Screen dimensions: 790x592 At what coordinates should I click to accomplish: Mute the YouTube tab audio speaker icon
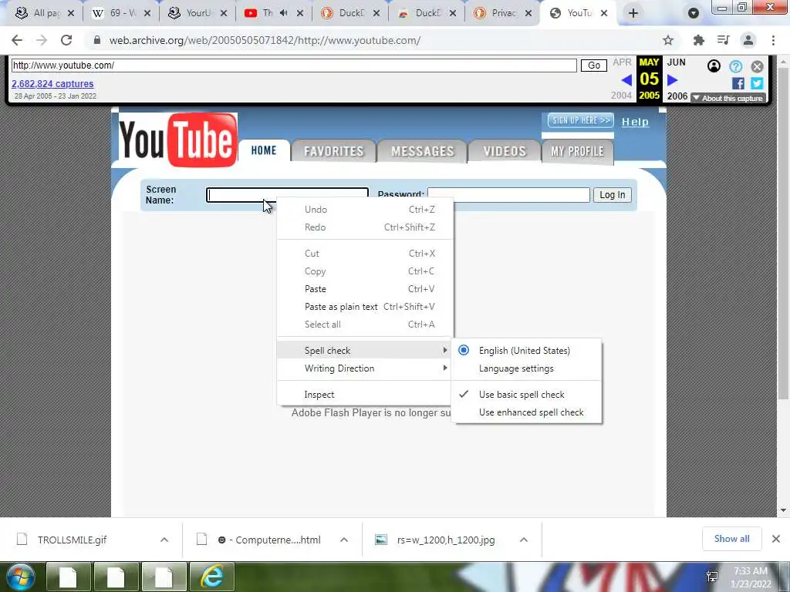click(284, 14)
